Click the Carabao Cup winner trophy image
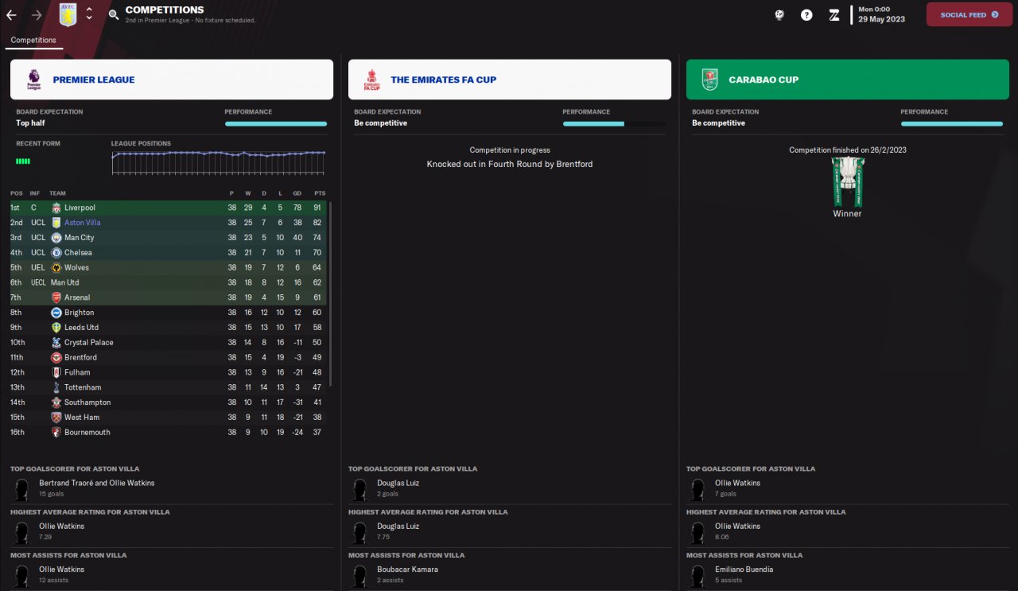 pos(847,182)
